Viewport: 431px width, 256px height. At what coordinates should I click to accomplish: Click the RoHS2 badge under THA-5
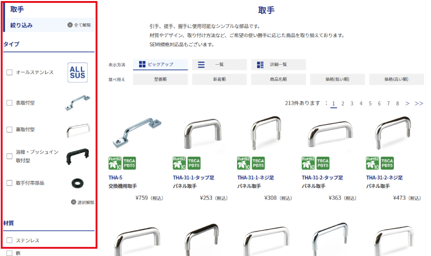pyautogui.click(x=115, y=163)
